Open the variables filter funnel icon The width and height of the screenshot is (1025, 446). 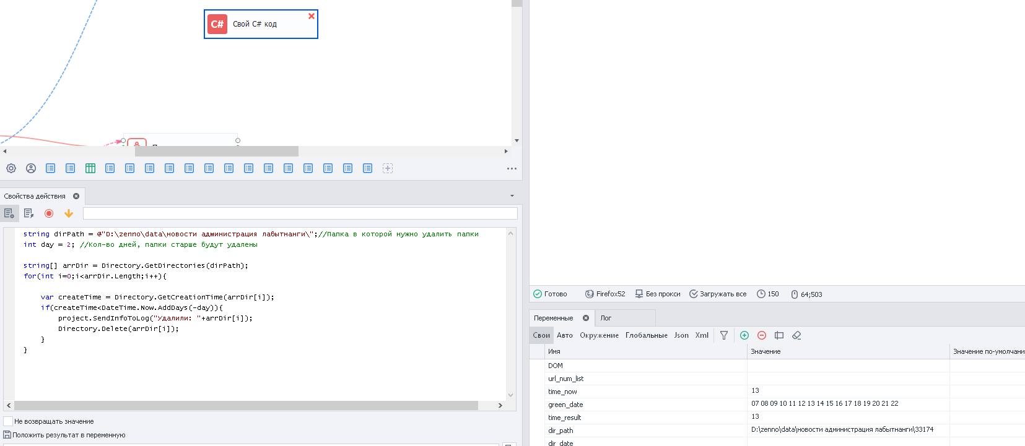723,335
